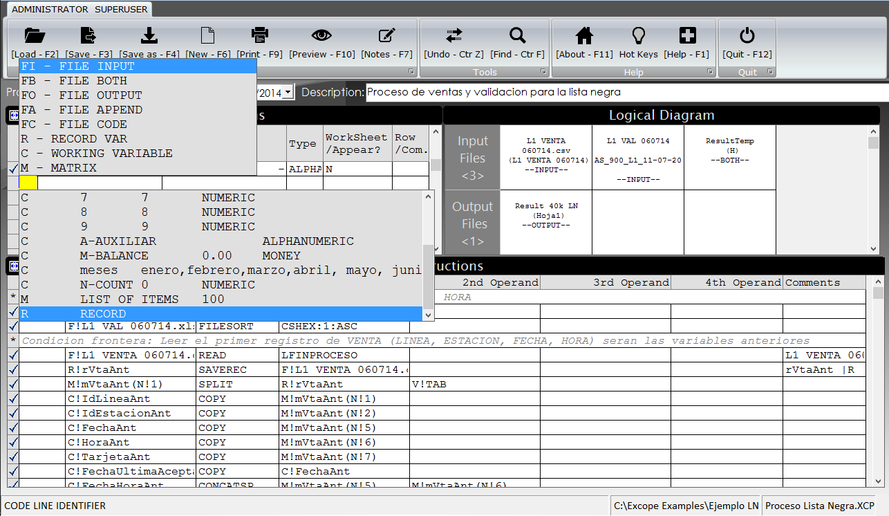The image size is (889, 516).
Task: Click the yellow variable type cell
Action: click(28, 183)
